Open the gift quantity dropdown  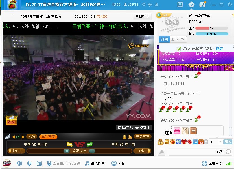tap(220, 142)
